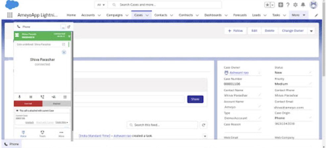Viewport: 326px width, 148px height.
Task: Expand the Campaigns tab dropdown
Action: [x=127, y=15]
